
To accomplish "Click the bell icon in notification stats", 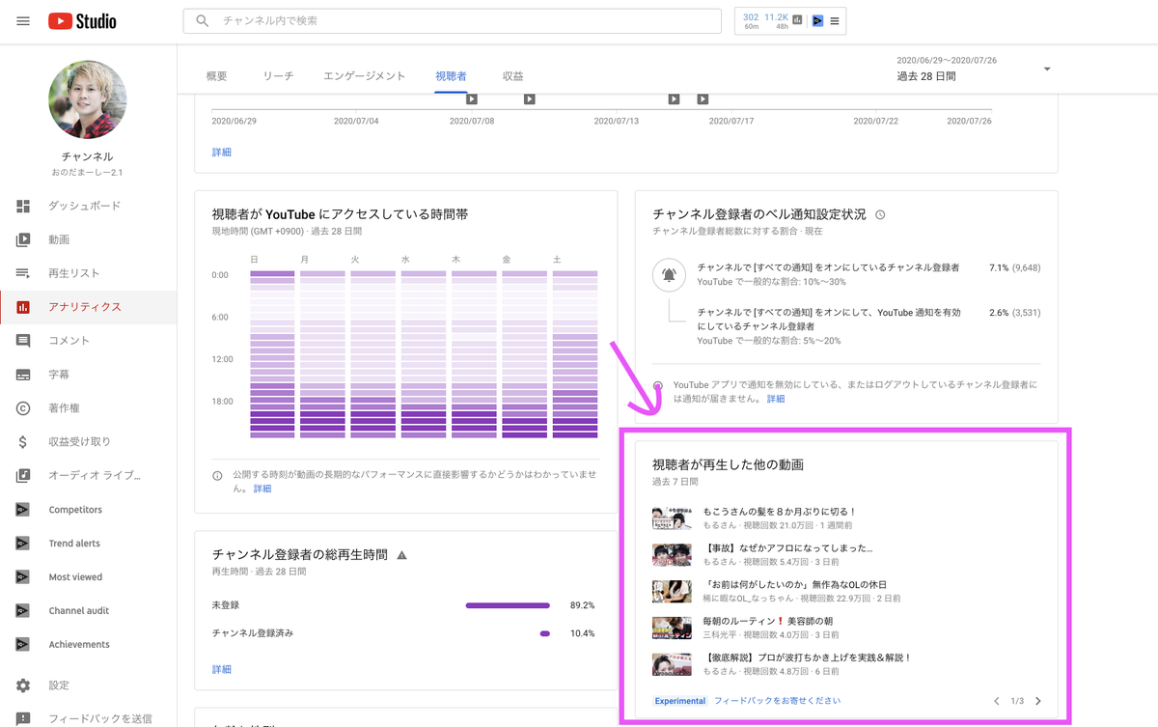I will 670,274.
